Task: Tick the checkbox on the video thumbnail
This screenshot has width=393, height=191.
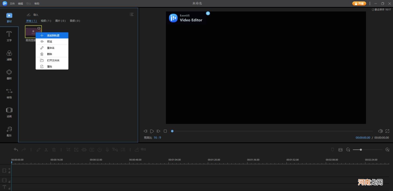Action: (x=39, y=28)
